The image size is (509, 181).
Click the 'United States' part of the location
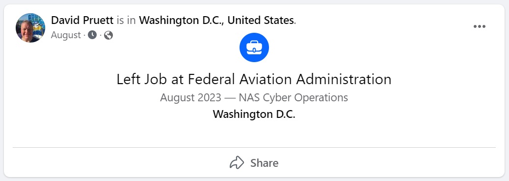pyautogui.click(x=261, y=21)
